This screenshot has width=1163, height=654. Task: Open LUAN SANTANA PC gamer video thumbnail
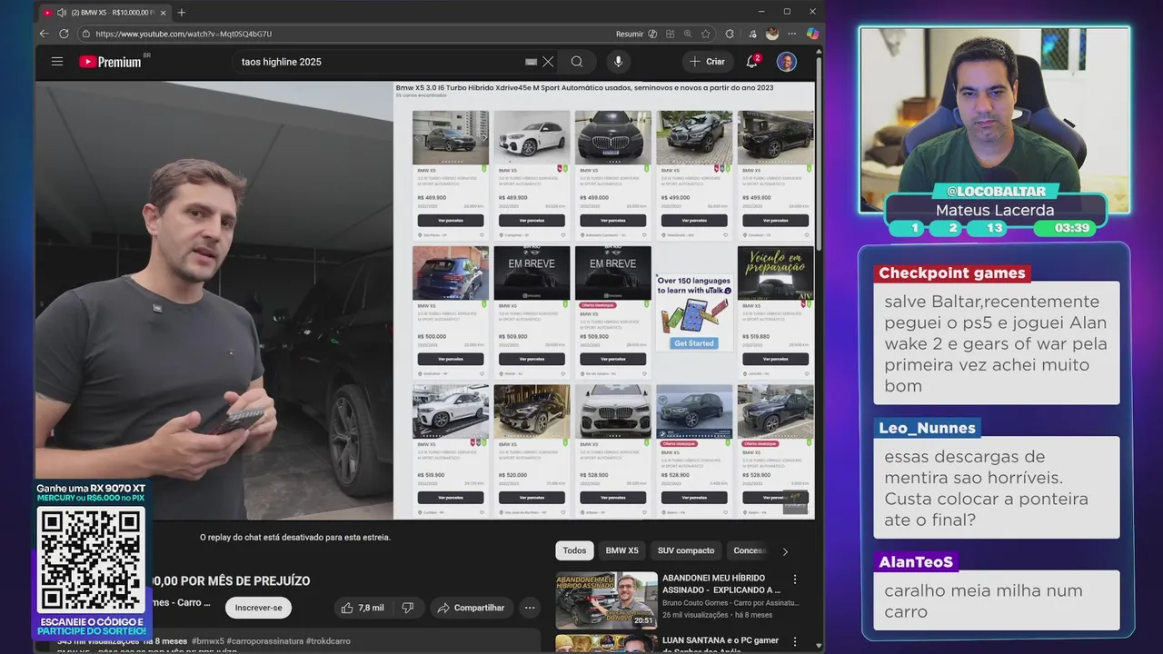pos(606,643)
